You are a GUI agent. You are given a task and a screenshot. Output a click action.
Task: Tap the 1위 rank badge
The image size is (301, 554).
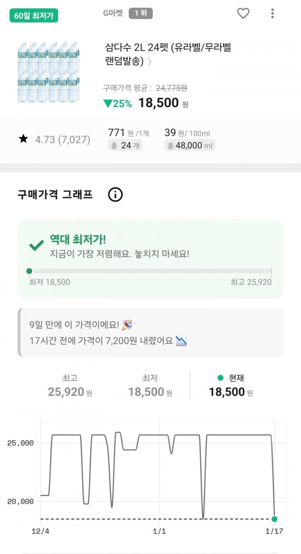[x=140, y=13]
